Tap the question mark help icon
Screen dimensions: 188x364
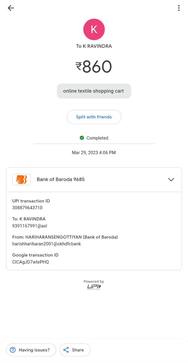point(13,350)
